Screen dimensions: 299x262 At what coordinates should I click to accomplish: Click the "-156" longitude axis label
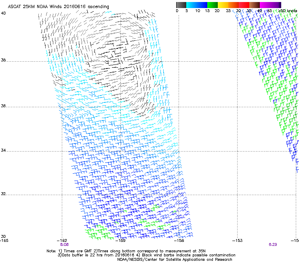tap(179, 241)
